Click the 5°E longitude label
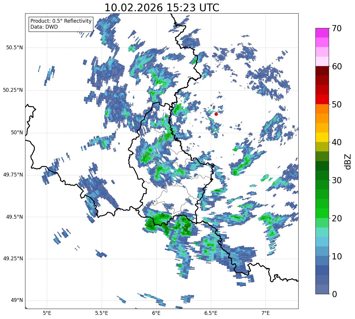The height and width of the screenshot is (319, 355). click(x=47, y=313)
